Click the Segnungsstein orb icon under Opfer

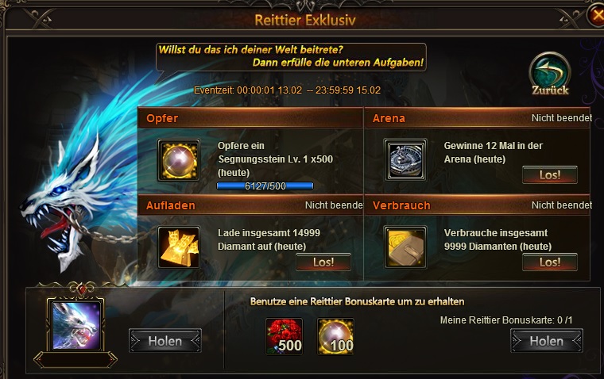[x=178, y=160]
